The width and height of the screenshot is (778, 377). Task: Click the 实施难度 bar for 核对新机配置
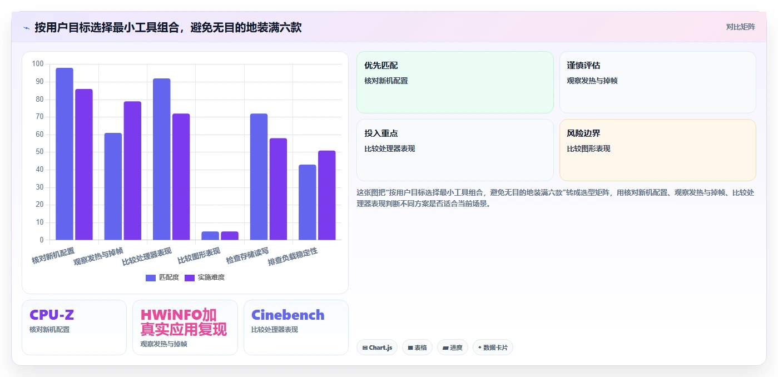(x=84, y=165)
